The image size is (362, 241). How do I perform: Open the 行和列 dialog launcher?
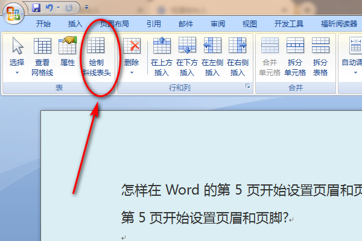248,86
